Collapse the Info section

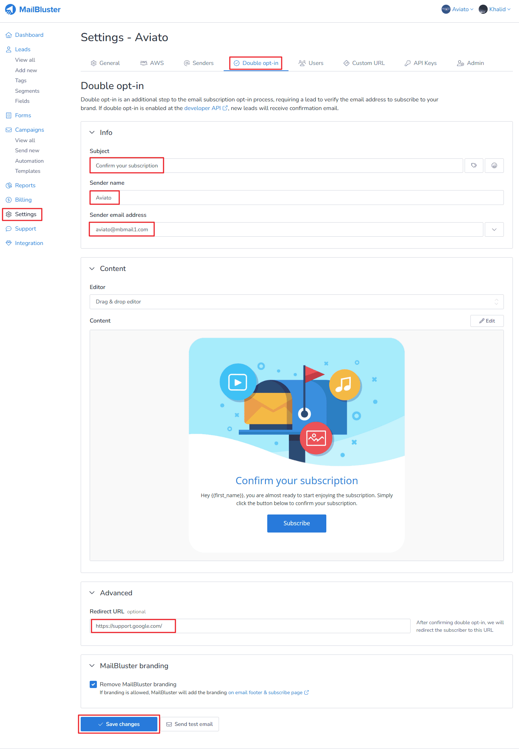92,132
